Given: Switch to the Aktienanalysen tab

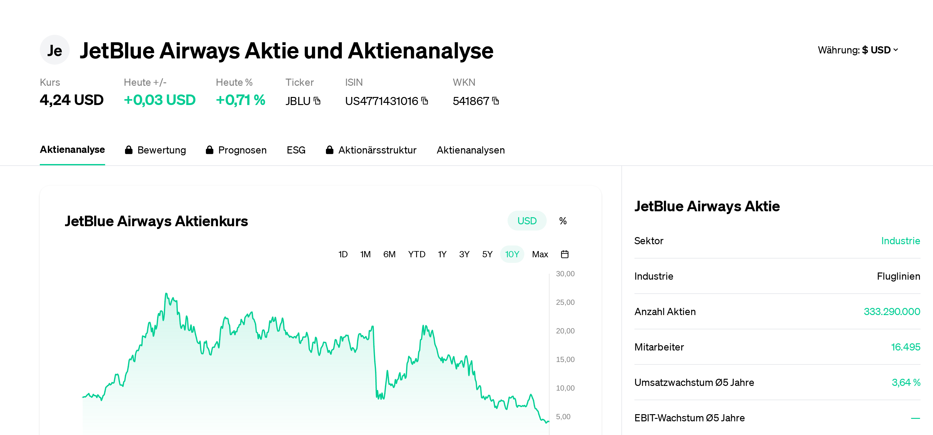Looking at the screenshot, I should [x=471, y=150].
